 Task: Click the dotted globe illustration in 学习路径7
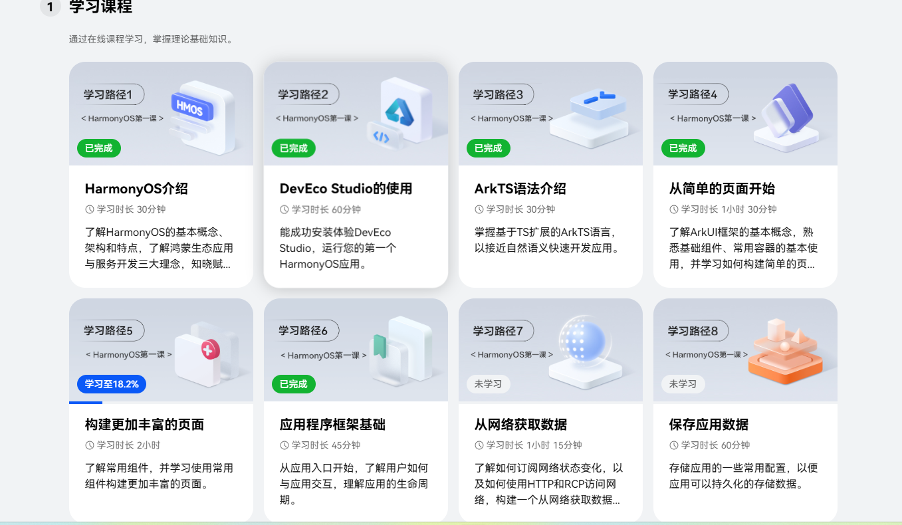(x=585, y=352)
